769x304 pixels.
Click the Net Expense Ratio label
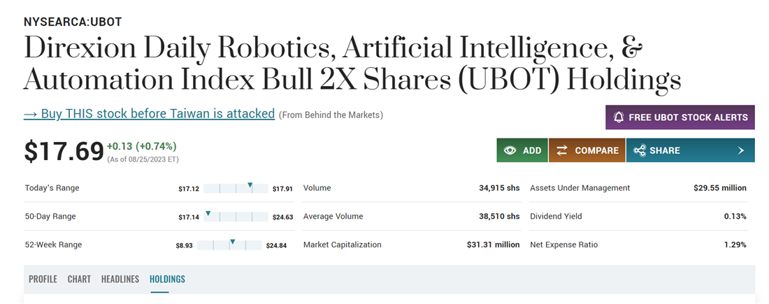563,245
